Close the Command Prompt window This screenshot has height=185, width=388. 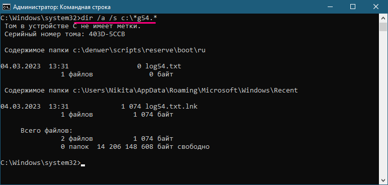tap(376, 7)
